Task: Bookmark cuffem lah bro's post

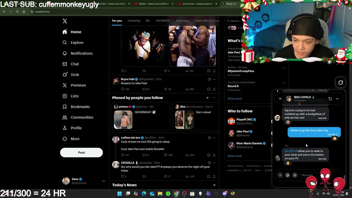Action: pyautogui.click(x=209, y=155)
